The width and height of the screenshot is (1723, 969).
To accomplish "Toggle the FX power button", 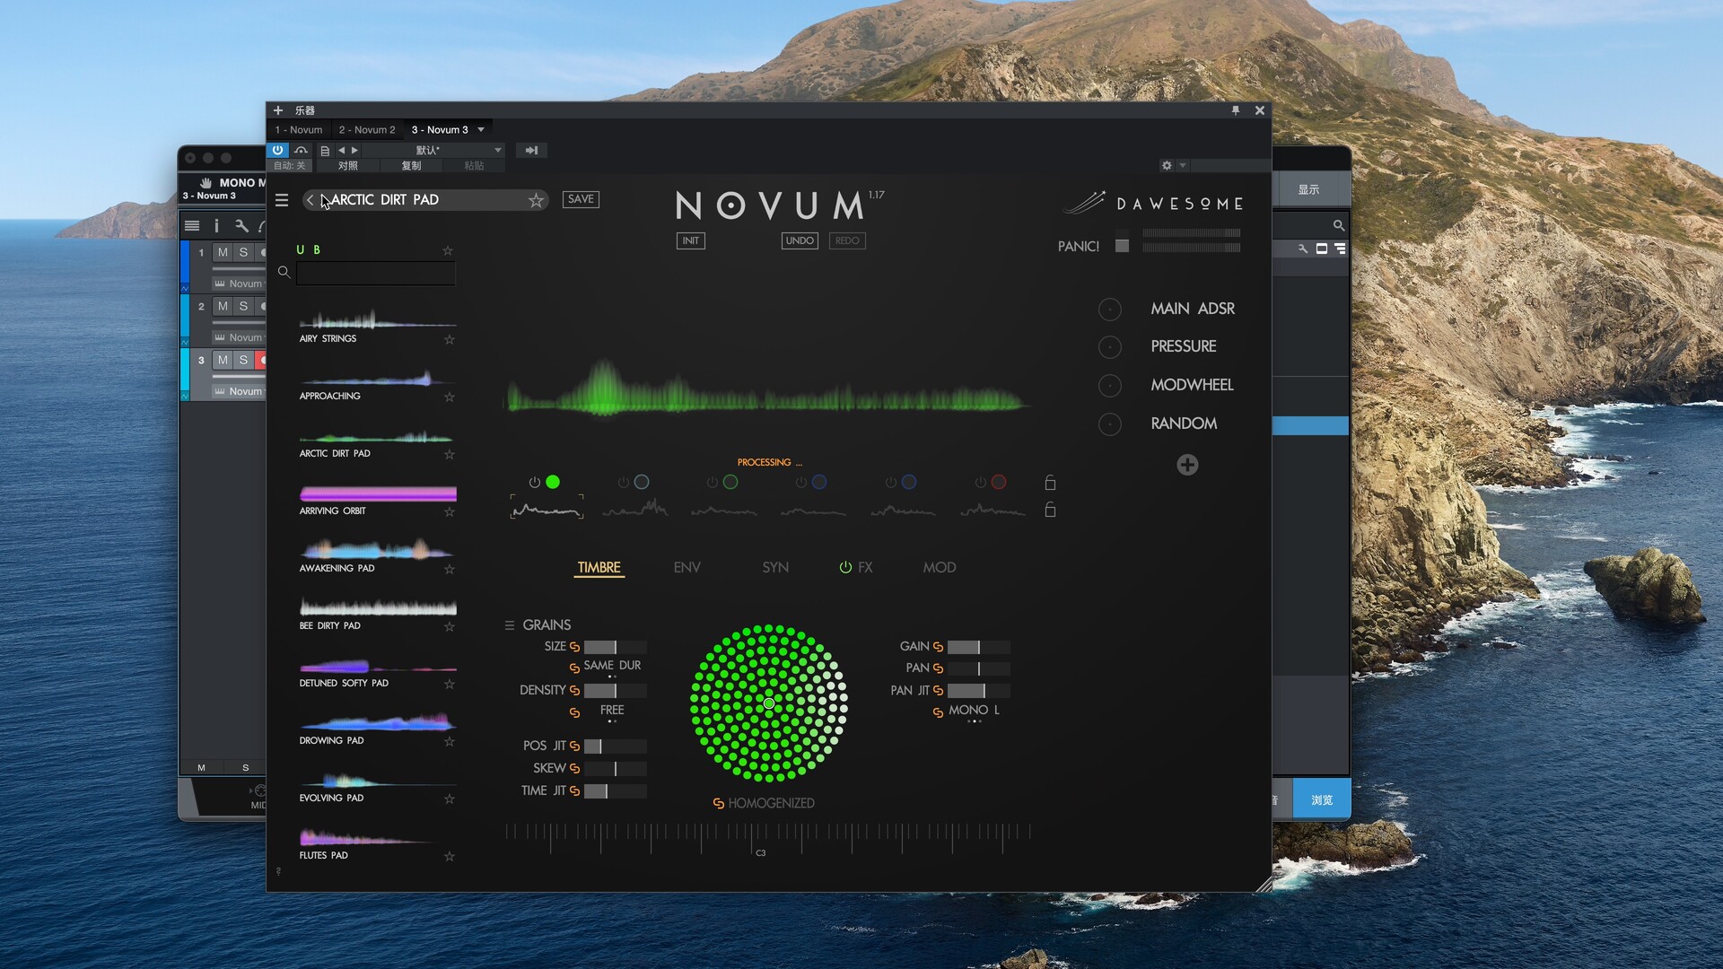I will 845,567.
